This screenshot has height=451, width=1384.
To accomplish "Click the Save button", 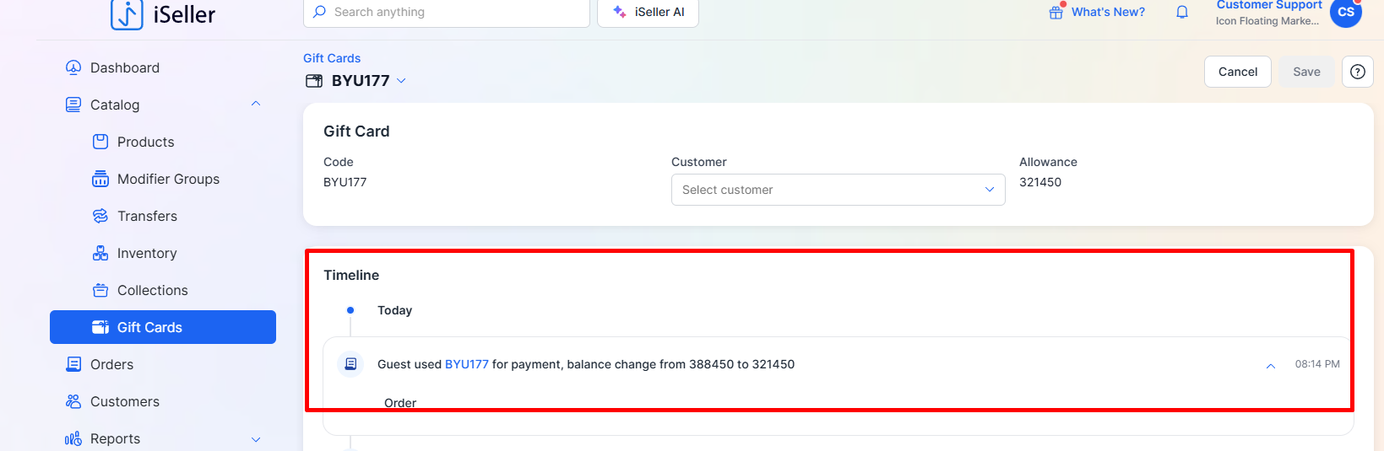I will [1306, 72].
